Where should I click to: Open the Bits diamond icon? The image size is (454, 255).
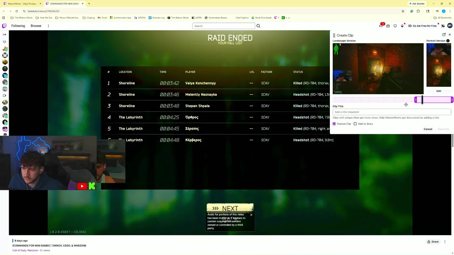coord(402,26)
